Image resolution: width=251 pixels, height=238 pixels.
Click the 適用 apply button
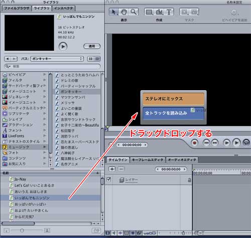coord(92,46)
